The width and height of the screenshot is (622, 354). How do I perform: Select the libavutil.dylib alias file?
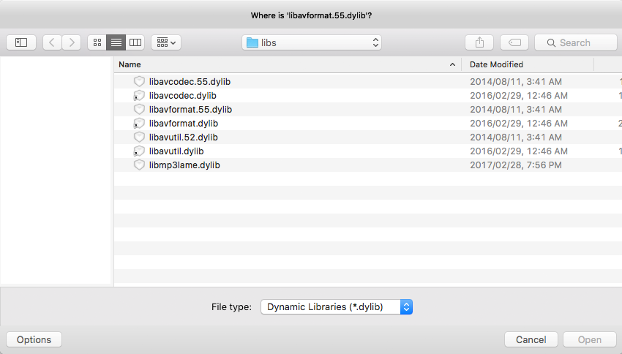[368, 151]
